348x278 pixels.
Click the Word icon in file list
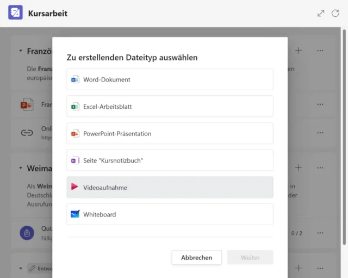pyautogui.click(x=75, y=79)
